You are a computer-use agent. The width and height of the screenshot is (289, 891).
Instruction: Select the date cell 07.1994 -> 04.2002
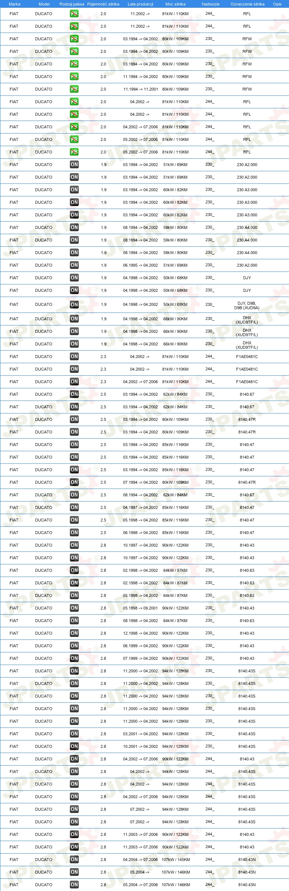tap(140, 482)
